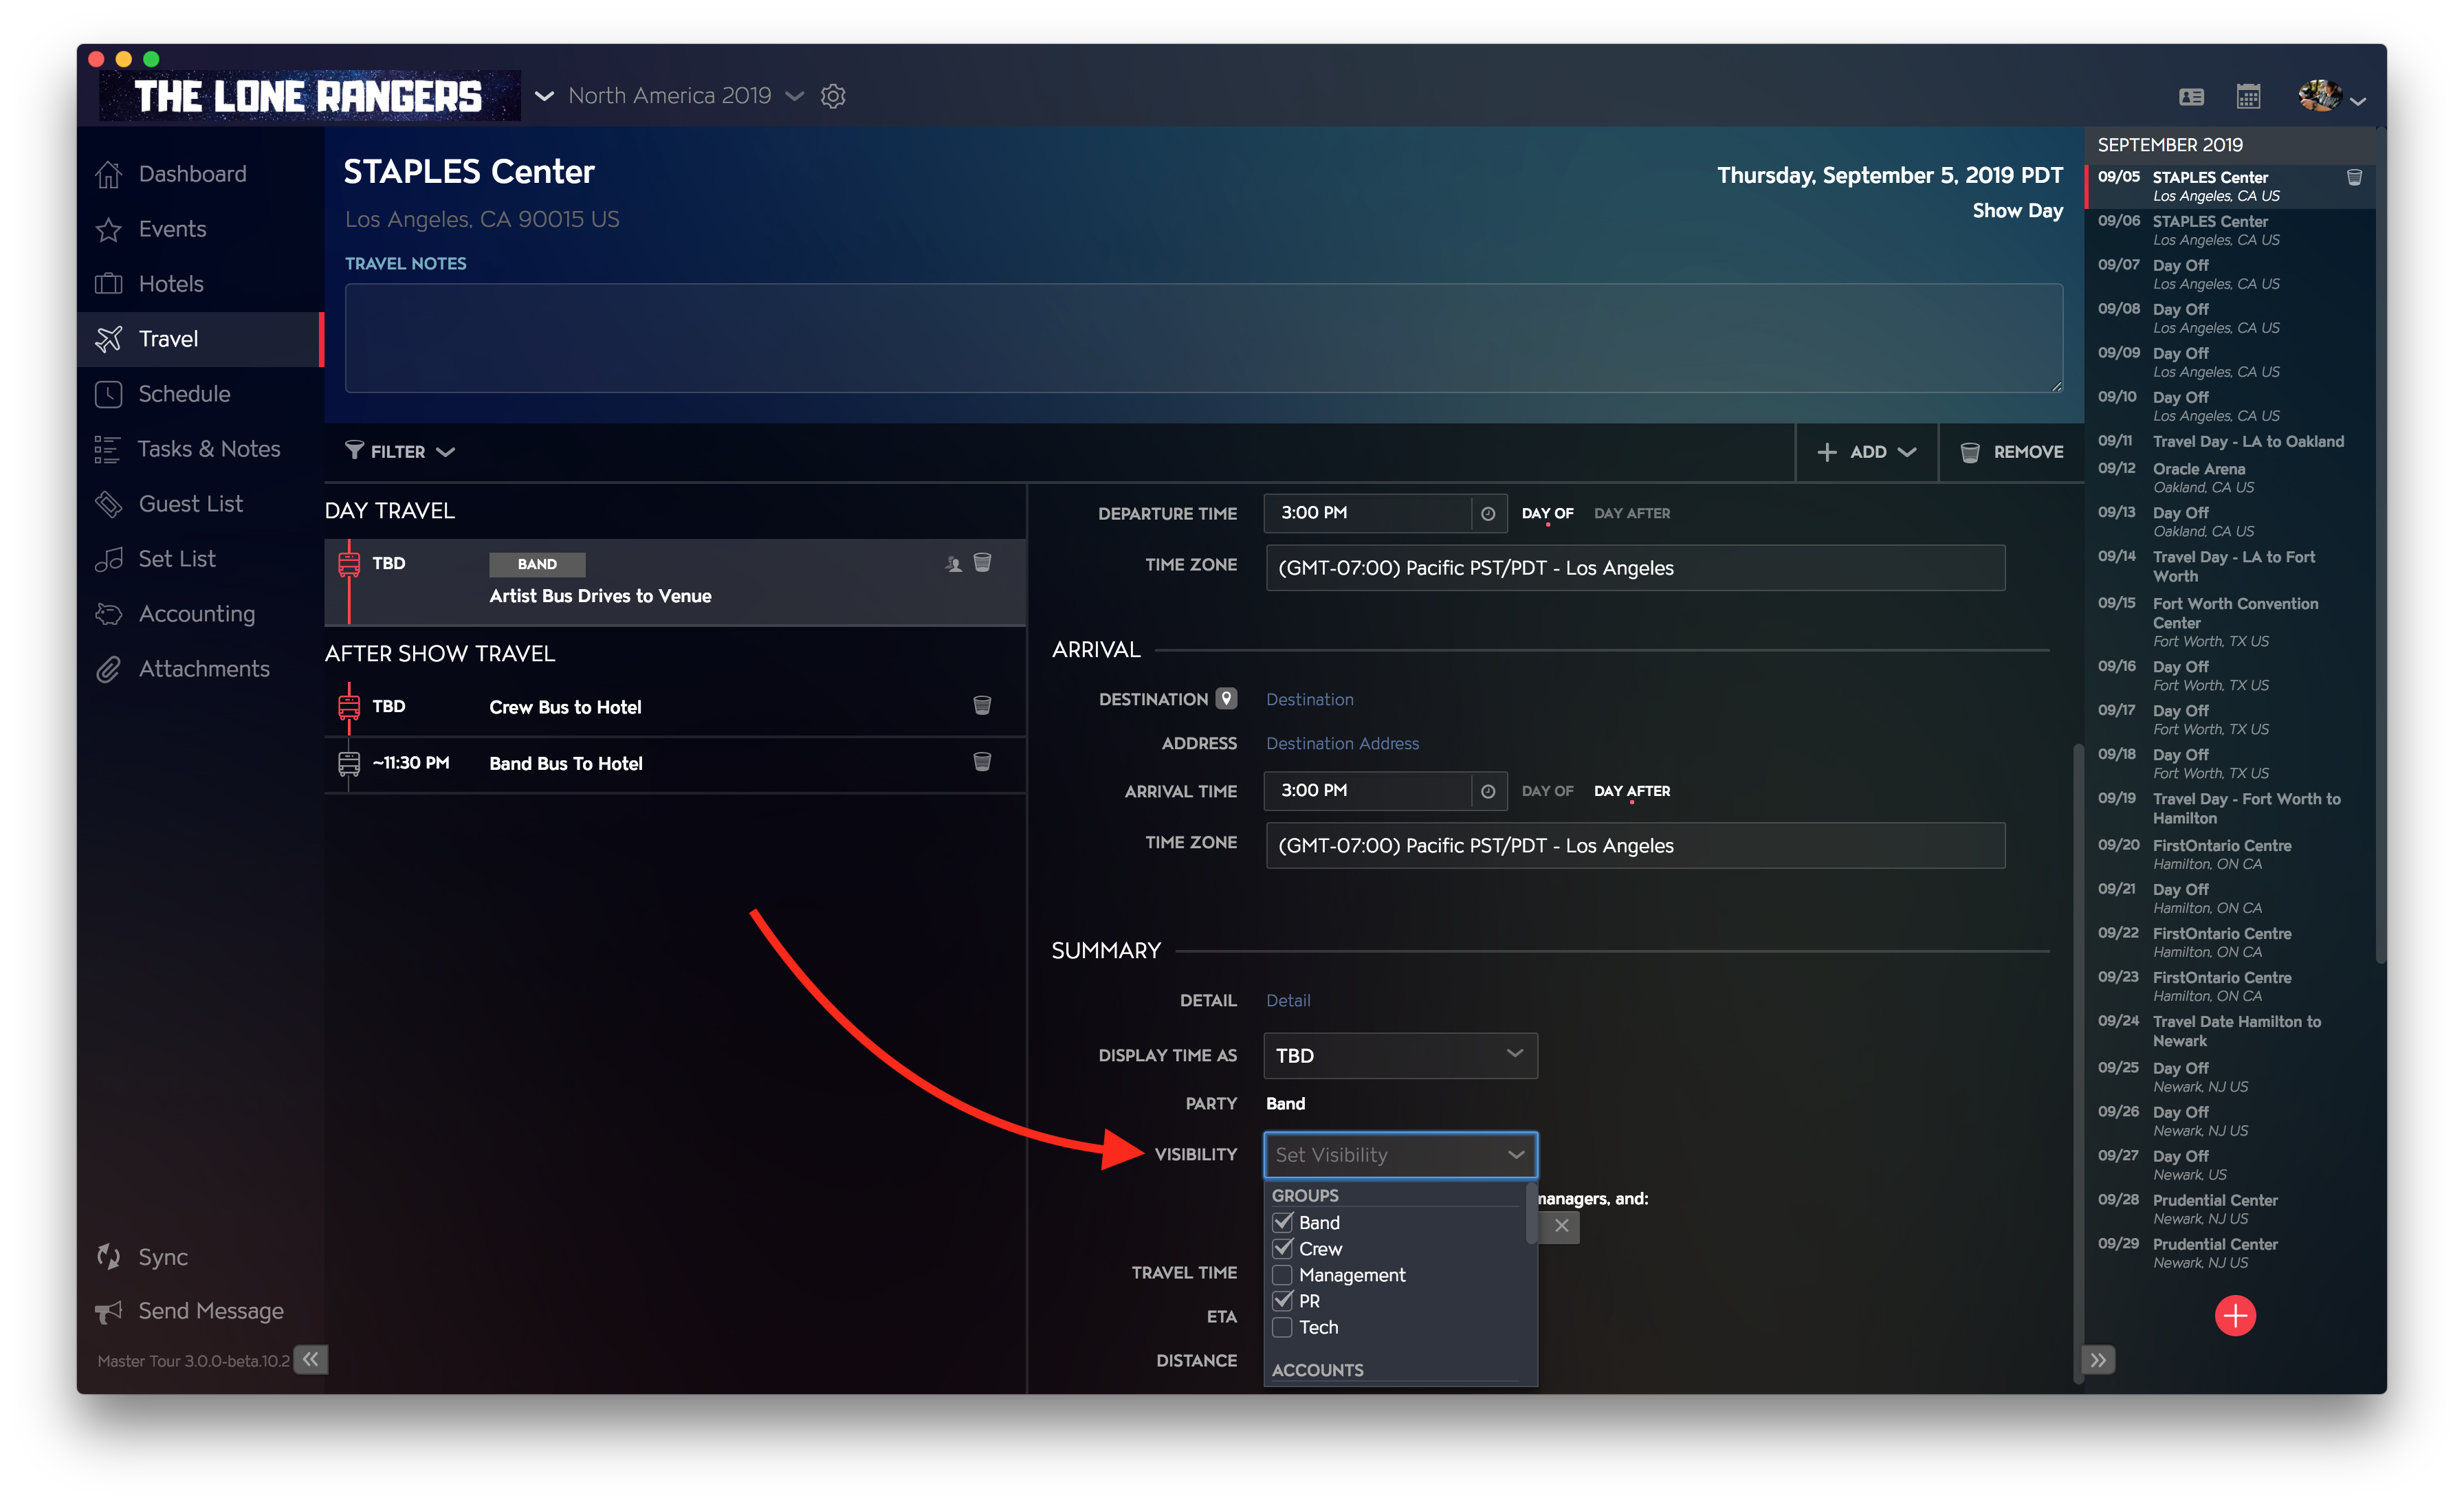Remove visibility entry with X button
This screenshot has height=1504, width=2464.
tap(1561, 1226)
